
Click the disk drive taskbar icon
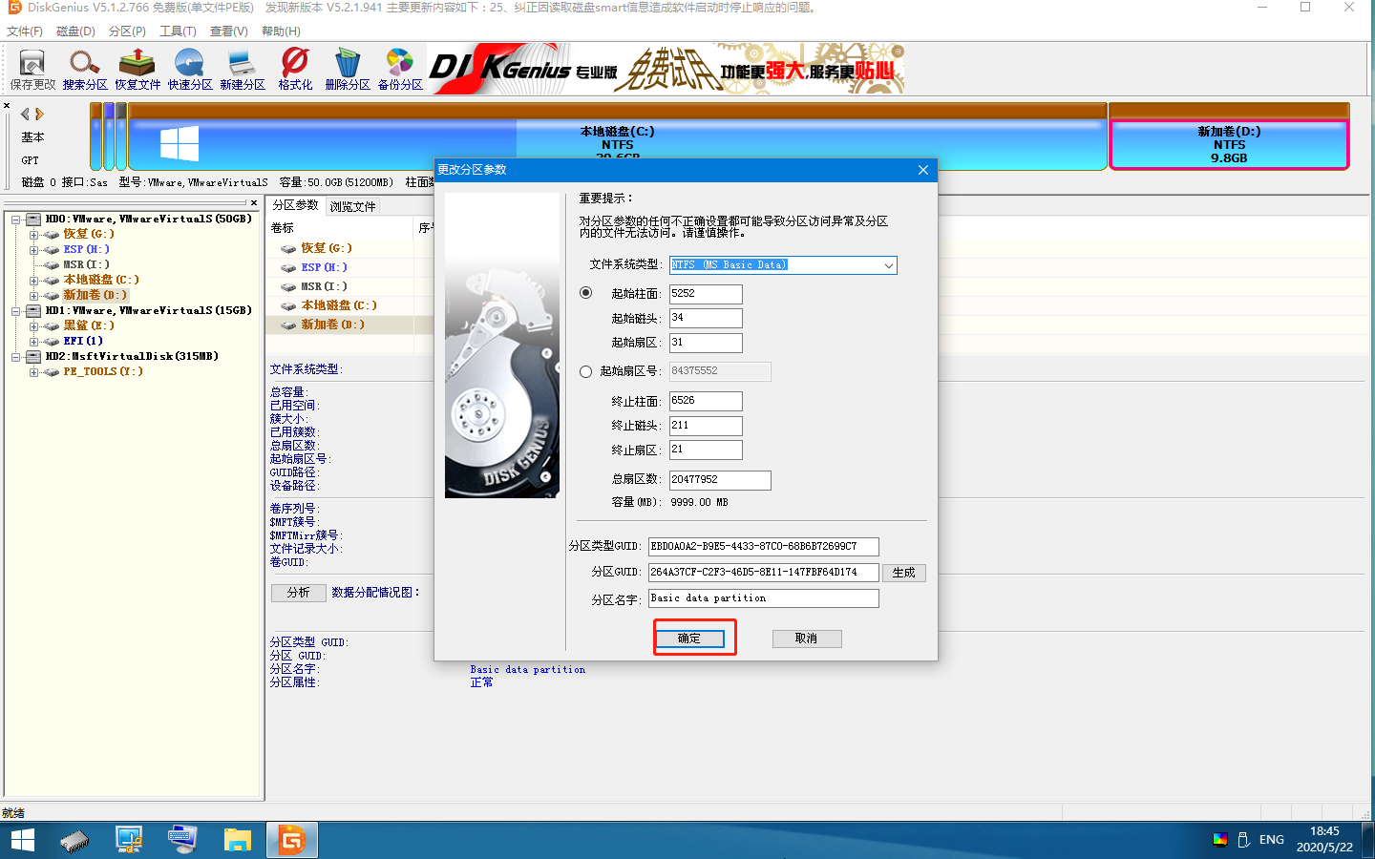coord(74,840)
